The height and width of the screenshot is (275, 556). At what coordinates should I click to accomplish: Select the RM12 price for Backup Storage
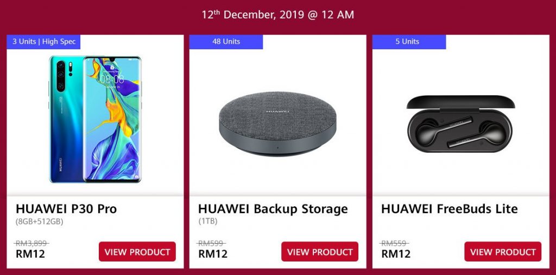tap(213, 254)
